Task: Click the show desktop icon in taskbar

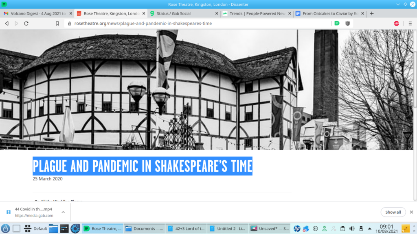Action: [x=16, y=228]
